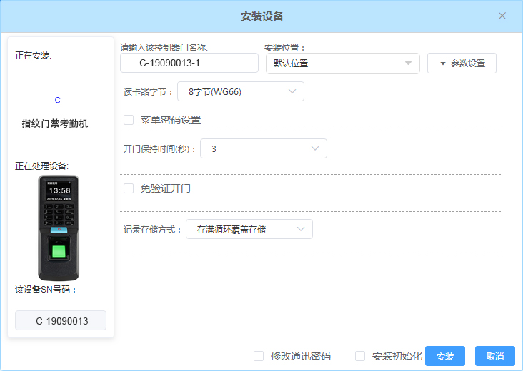This screenshot has width=523, height=371.
Task: Click the controller door name input field
Action: click(189, 63)
